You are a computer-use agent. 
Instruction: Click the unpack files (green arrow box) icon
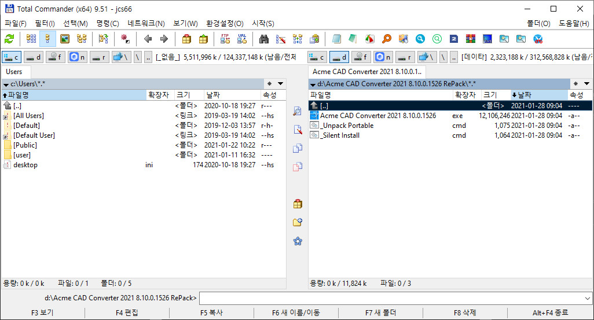(x=203, y=39)
